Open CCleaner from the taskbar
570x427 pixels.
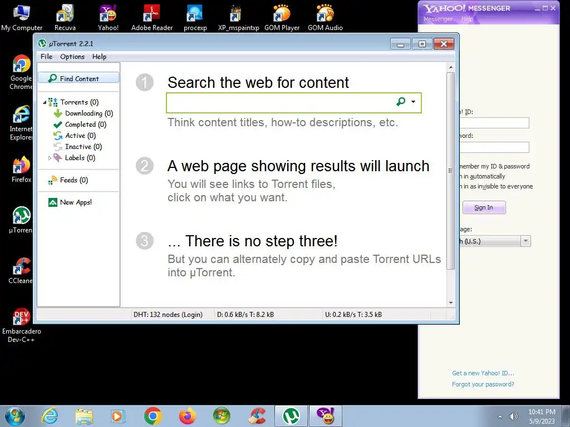click(257, 416)
